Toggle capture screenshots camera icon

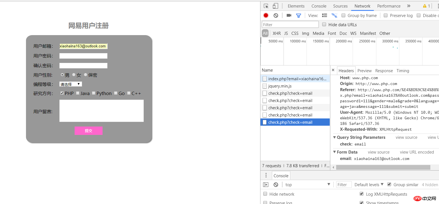pos(289,15)
